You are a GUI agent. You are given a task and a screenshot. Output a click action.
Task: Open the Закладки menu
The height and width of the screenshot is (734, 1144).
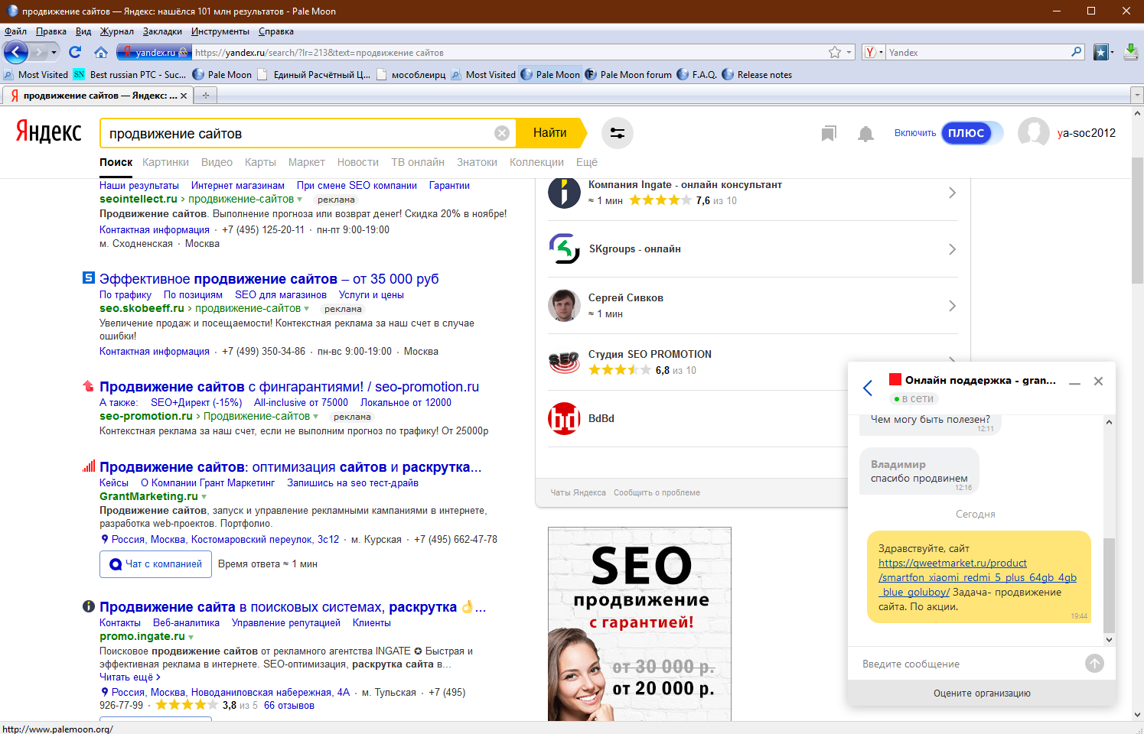click(x=162, y=31)
